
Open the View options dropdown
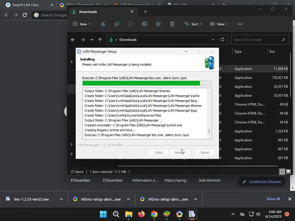coord(219,24)
